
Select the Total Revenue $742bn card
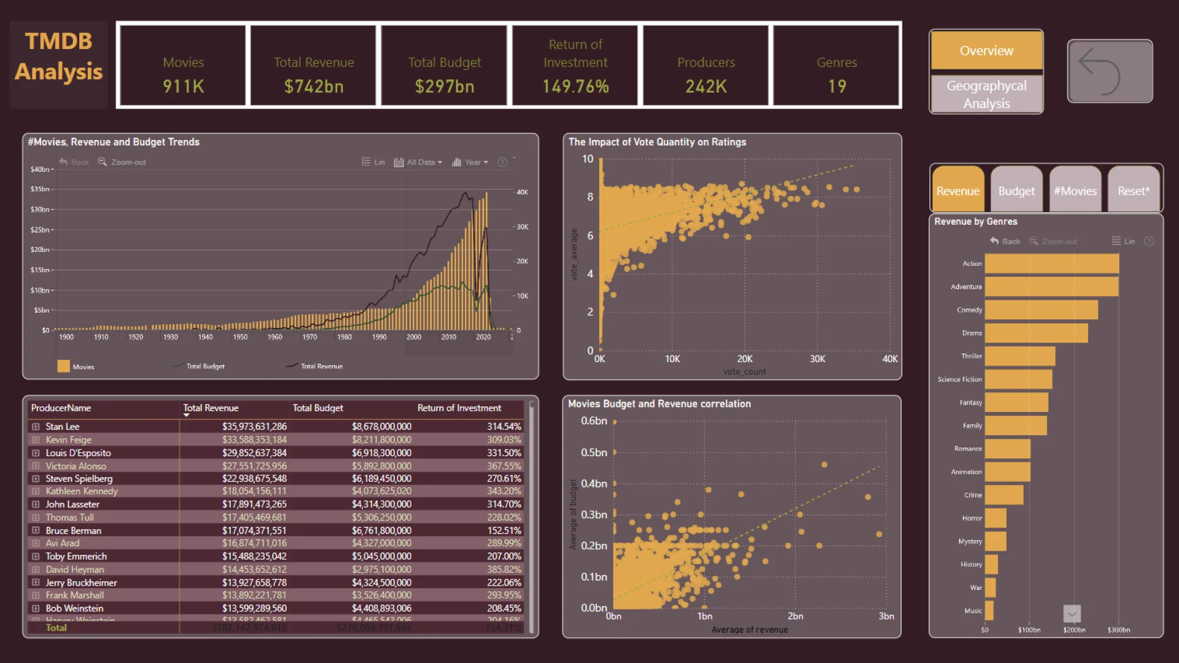[x=314, y=65]
